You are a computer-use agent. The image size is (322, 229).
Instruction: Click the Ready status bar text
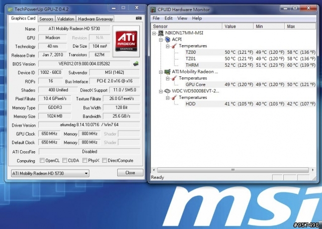(x=157, y=177)
